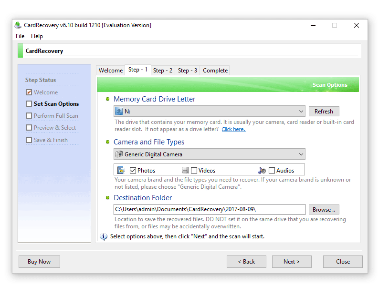
Task: Click green bullet beside Memory Card Drive Letter
Action: coord(108,99)
